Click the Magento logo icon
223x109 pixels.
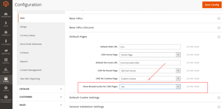(6, 4)
